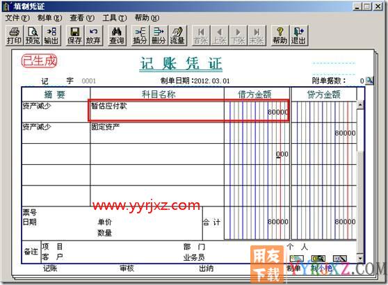Click the 附单据数 value 0
The image size is (388, 285).
[362, 81]
